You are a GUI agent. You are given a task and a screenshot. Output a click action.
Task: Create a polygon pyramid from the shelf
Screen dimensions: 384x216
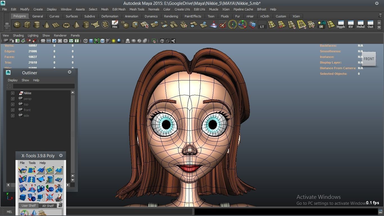(x=76, y=25)
